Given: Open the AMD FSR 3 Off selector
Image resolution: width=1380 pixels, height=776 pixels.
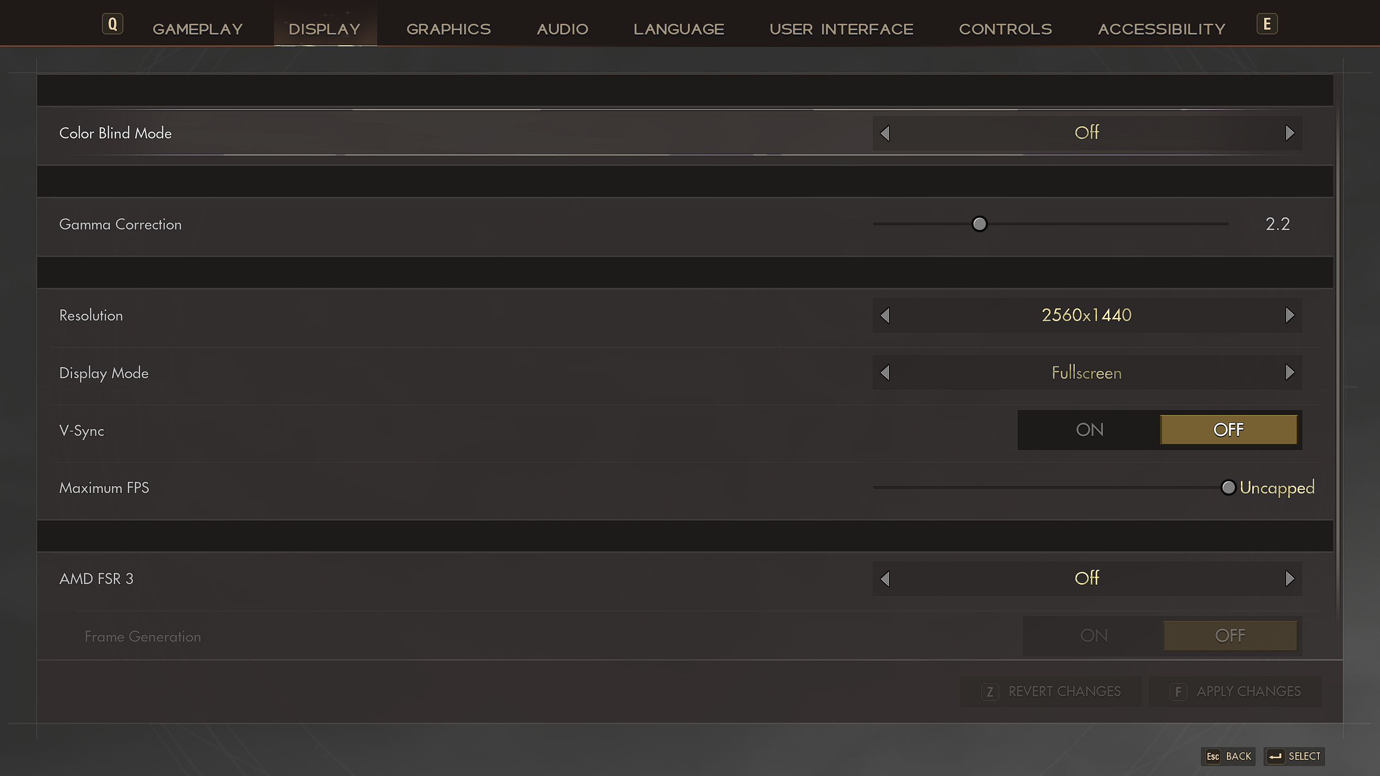Looking at the screenshot, I should click(x=1086, y=579).
